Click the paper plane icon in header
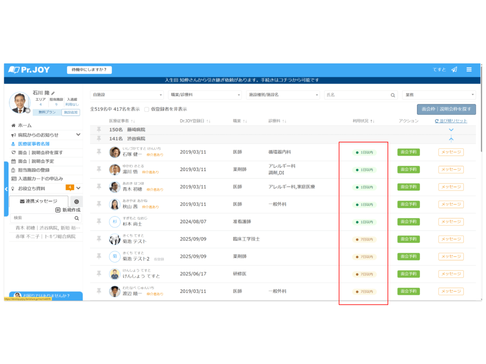Viewport: 486px width, 364px height. point(454,70)
